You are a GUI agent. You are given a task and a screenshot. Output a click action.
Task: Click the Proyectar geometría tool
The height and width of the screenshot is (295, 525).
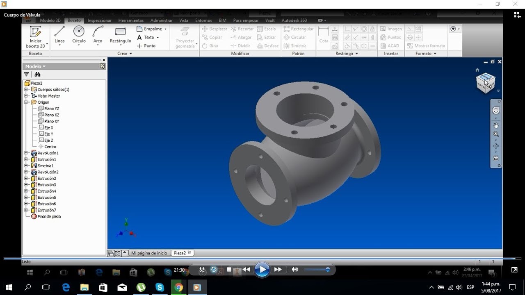pyautogui.click(x=185, y=37)
